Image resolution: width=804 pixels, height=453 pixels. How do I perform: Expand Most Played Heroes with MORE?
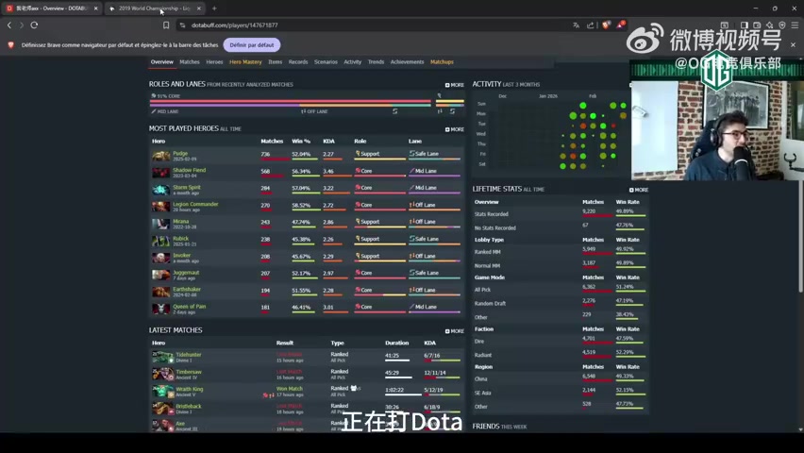454,129
